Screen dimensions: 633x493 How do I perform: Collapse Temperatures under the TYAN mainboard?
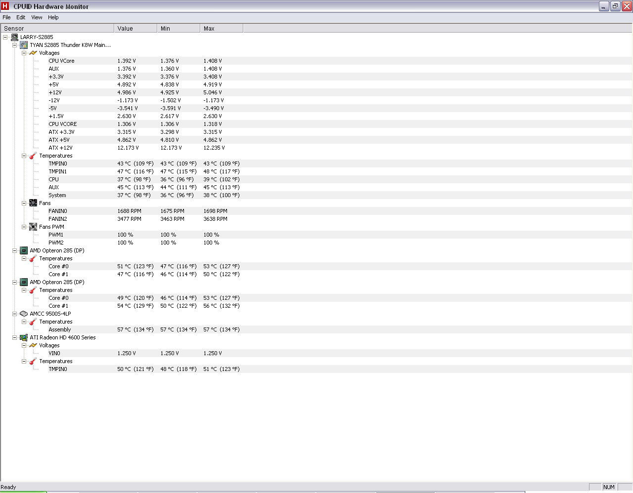(x=24, y=156)
